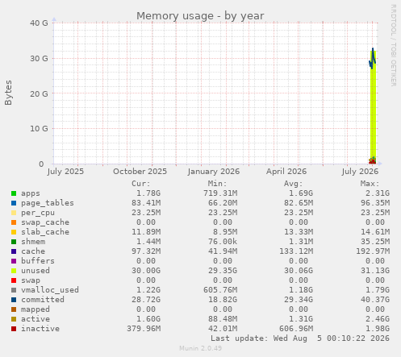The image size is (401, 357).
Task: Click the 'July 2026' axis label
Action: click(360, 172)
